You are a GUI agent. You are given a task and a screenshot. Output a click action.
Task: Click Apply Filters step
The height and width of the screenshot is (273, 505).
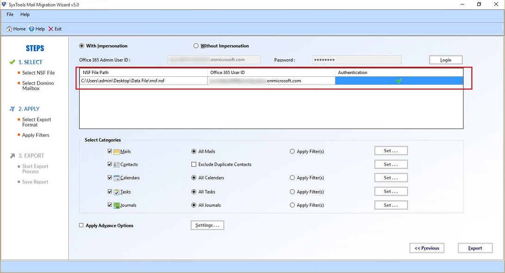tap(36, 135)
